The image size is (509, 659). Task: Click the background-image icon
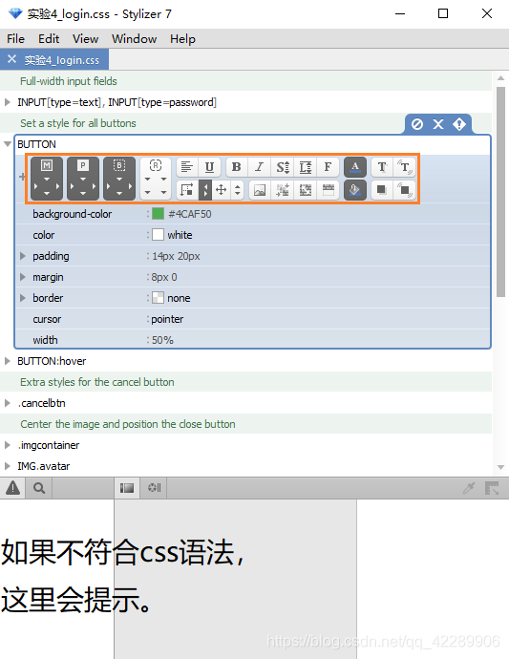pos(260,190)
